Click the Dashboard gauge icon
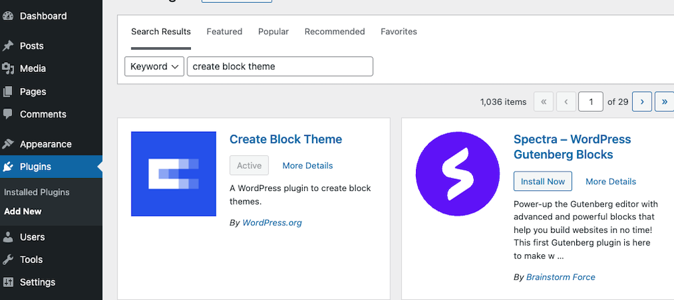Viewport: 674px width, 300px height. tap(7, 16)
